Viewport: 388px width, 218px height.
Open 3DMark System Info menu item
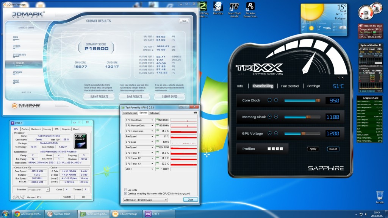click(x=19, y=55)
